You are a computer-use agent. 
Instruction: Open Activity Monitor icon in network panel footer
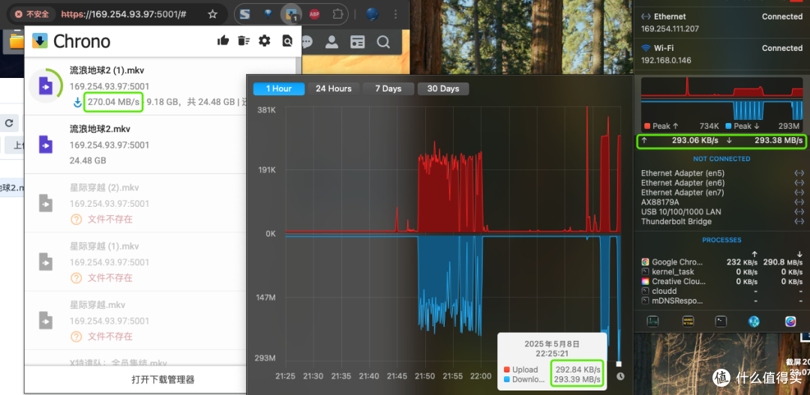pos(653,322)
